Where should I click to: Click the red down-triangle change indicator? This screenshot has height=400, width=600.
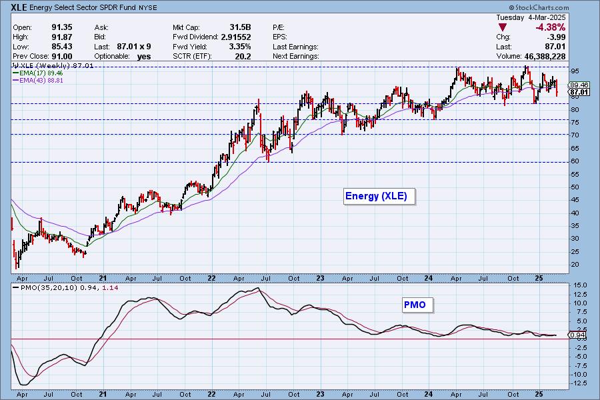click(x=503, y=27)
